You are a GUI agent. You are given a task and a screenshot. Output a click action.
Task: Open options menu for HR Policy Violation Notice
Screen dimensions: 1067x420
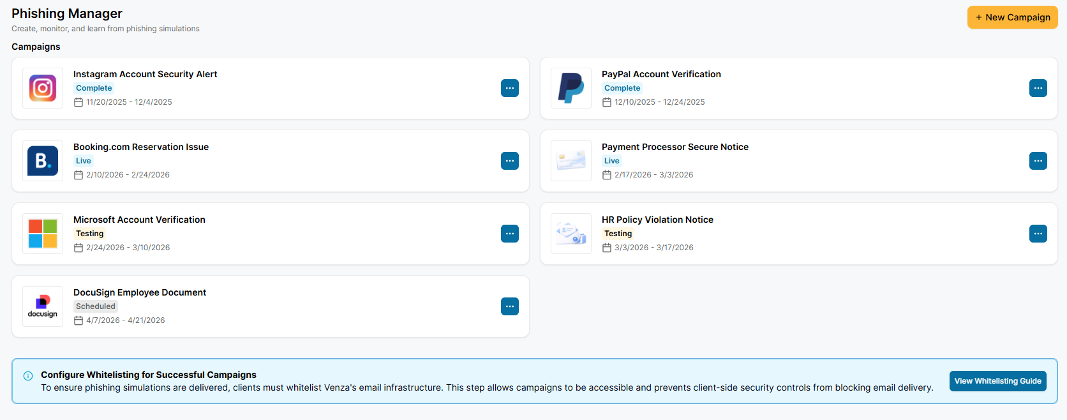tap(1038, 234)
